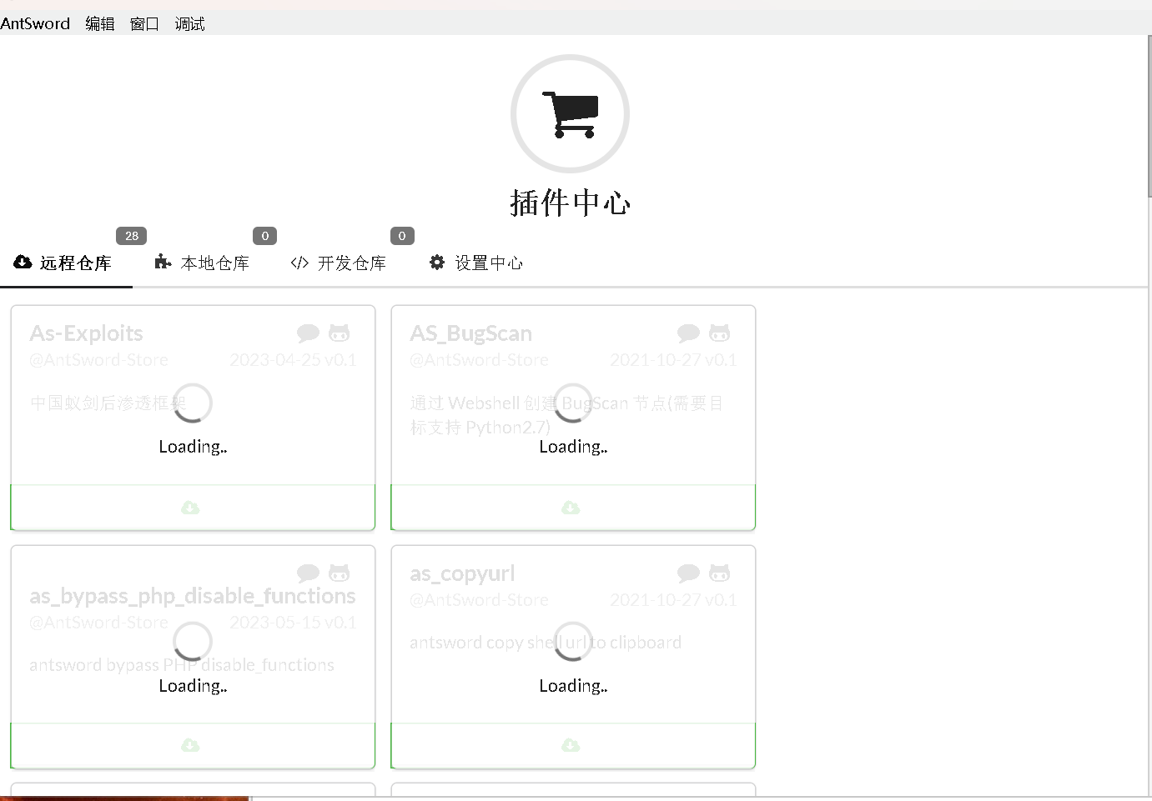Download the As-Exploits plugin
Image resolution: width=1152 pixels, height=801 pixels.
pos(191,507)
